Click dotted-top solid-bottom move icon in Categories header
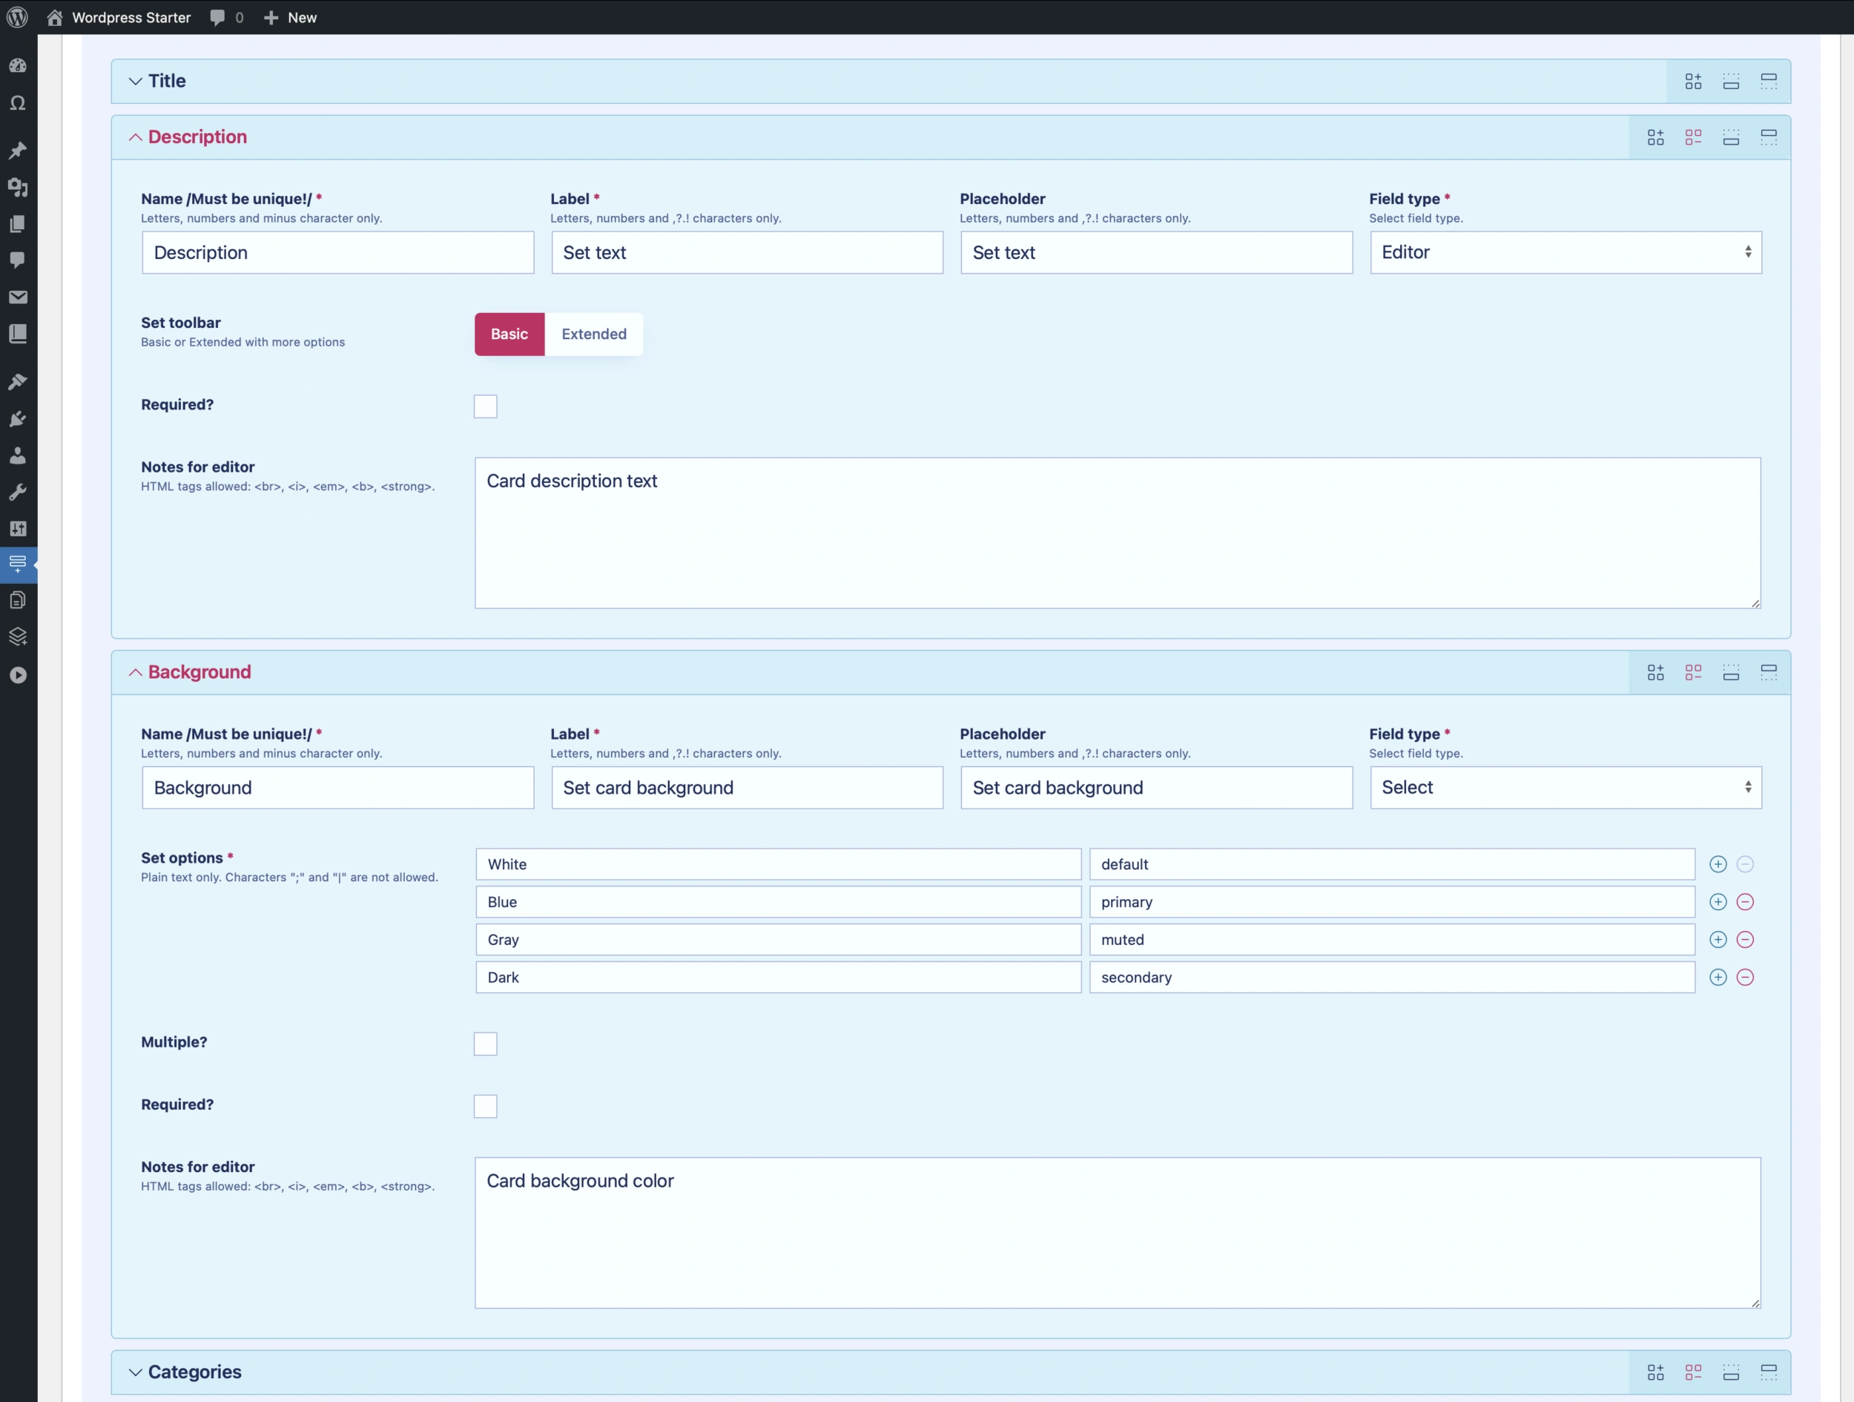 tap(1731, 1372)
